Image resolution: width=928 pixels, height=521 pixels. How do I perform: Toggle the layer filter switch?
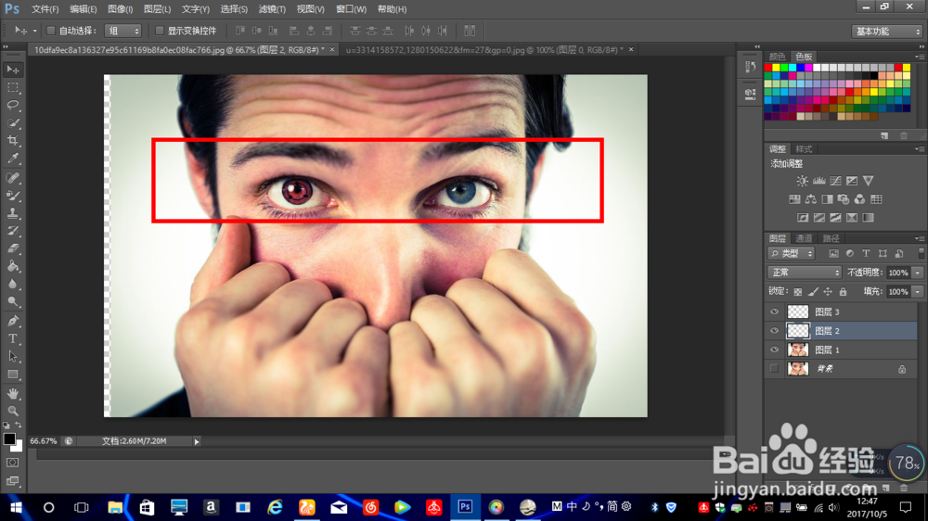921,253
